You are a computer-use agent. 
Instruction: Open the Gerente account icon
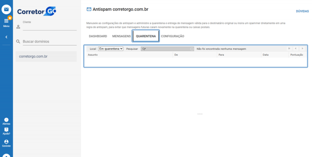tap(6, 142)
